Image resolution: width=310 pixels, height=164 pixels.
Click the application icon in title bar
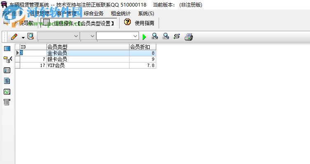[x=4, y=4]
